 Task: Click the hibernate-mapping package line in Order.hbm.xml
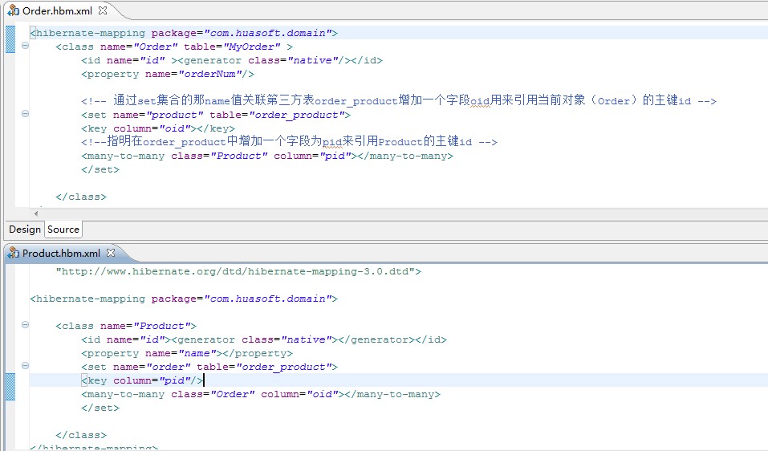(184, 33)
